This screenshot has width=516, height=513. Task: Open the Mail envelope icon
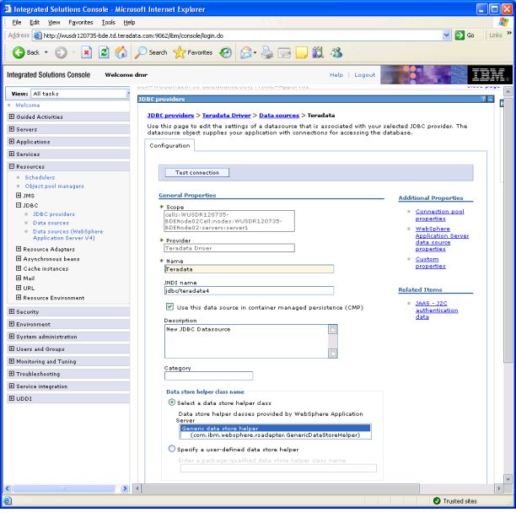click(246, 52)
